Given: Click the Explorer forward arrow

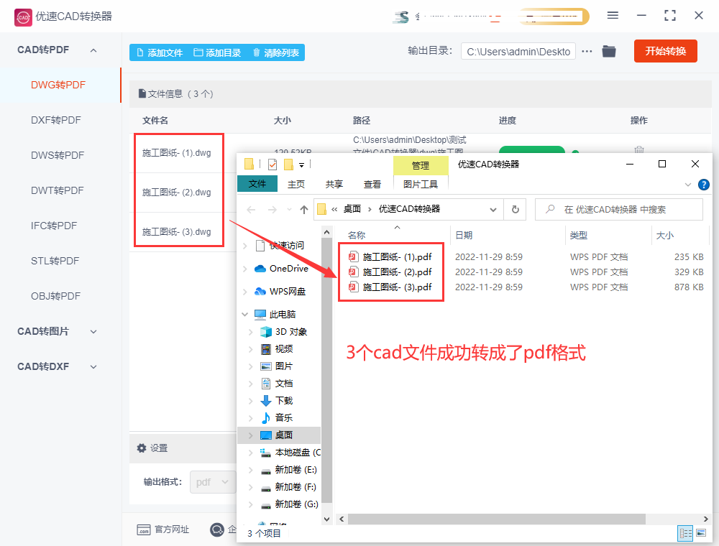Looking at the screenshot, I should [x=273, y=210].
